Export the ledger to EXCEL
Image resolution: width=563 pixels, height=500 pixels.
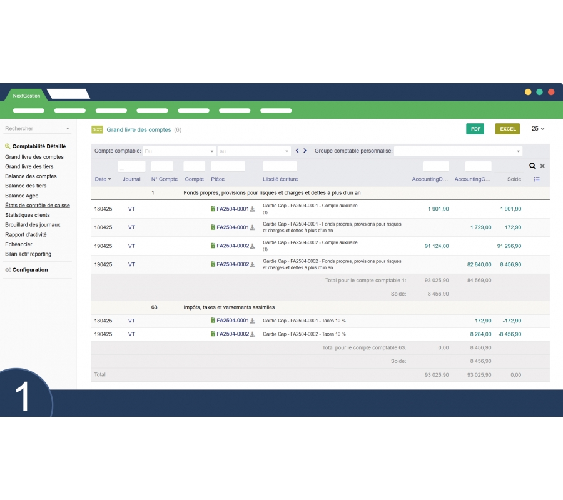507,129
